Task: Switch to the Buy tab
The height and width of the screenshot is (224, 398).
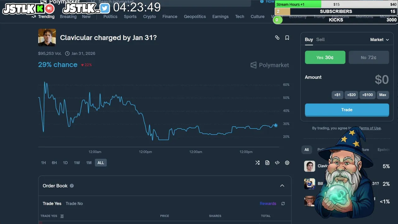Action: tap(309, 40)
